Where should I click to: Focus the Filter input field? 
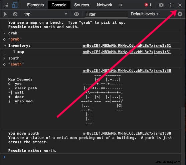(107, 14)
